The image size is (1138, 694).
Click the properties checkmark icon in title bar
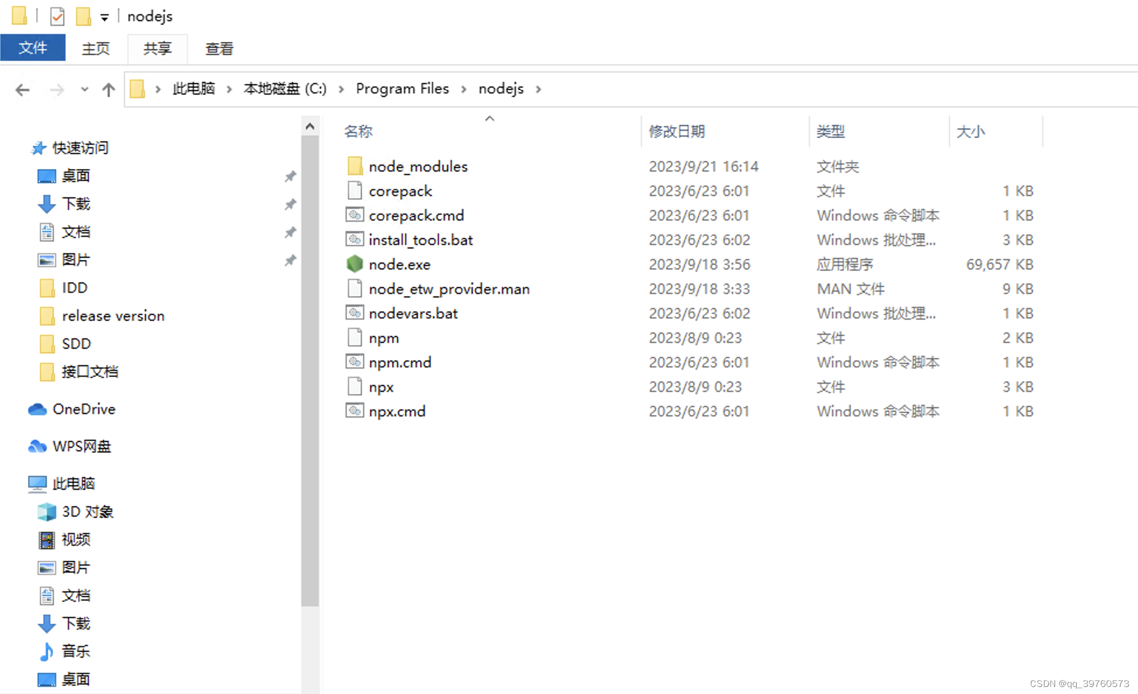coord(57,16)
